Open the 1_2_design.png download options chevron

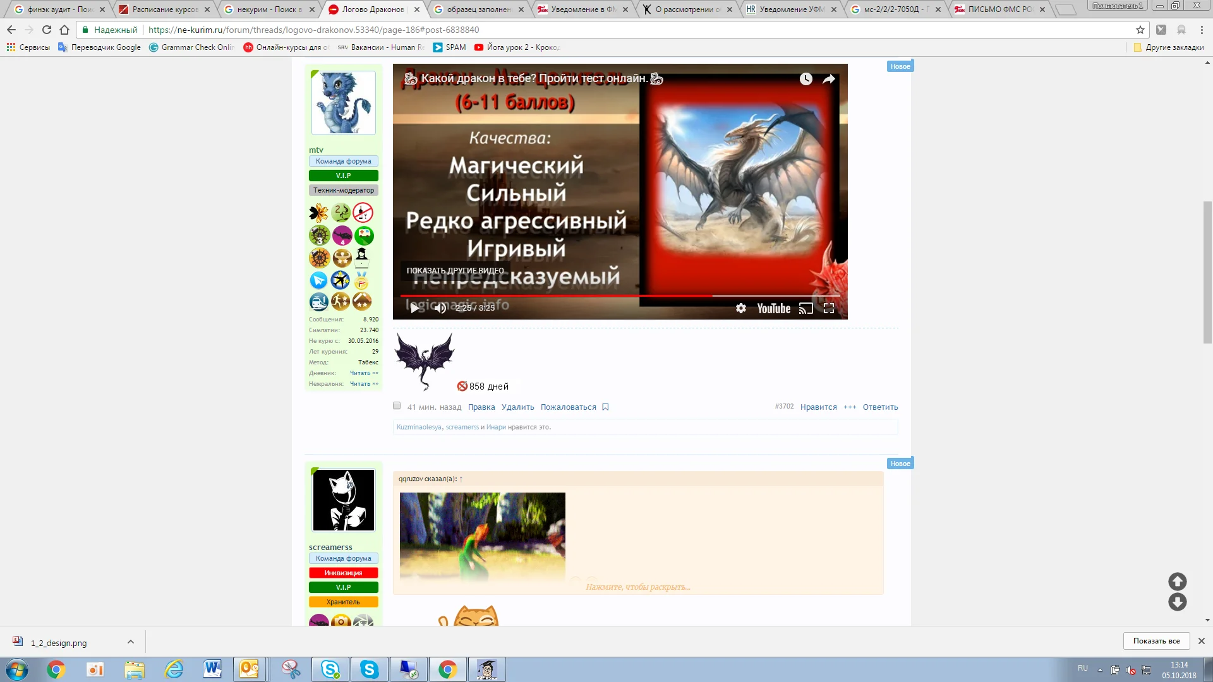131,642
